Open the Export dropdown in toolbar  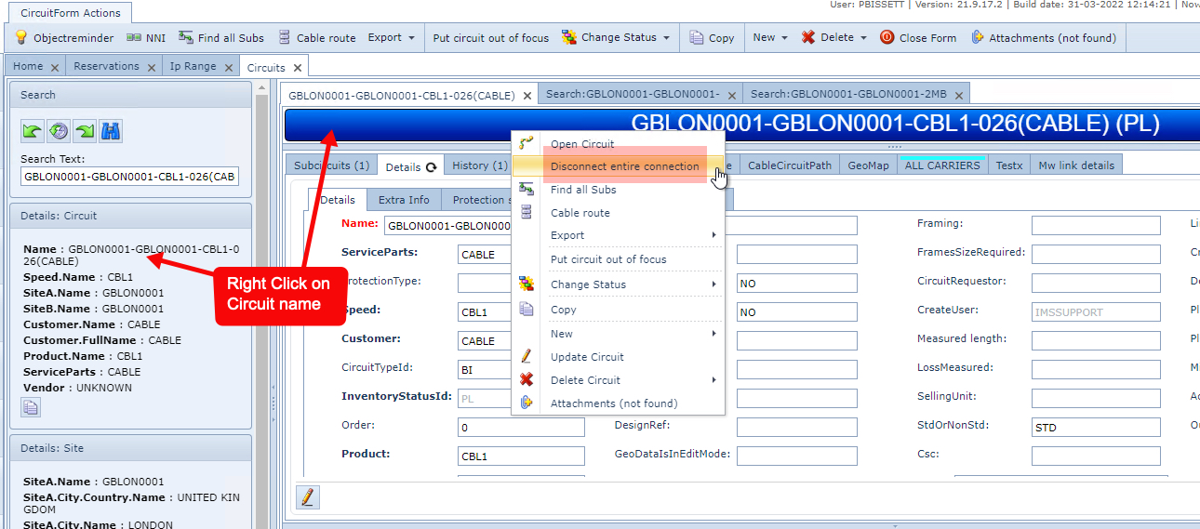391,38
